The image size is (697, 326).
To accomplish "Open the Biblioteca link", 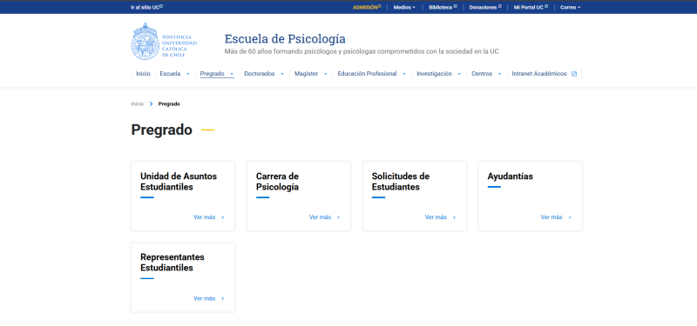I will click(441, 8).
